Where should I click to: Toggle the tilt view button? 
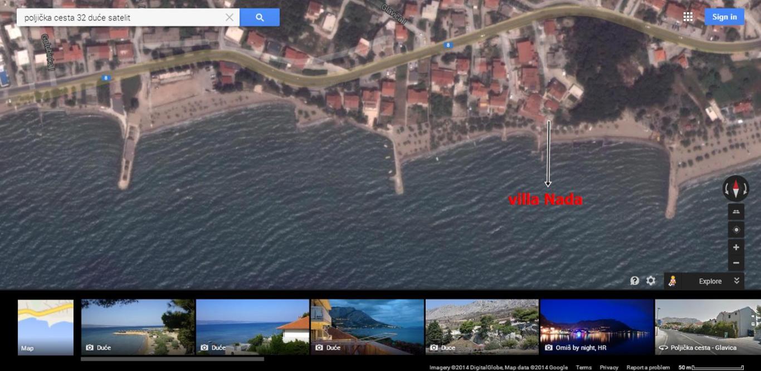[736, 212]
